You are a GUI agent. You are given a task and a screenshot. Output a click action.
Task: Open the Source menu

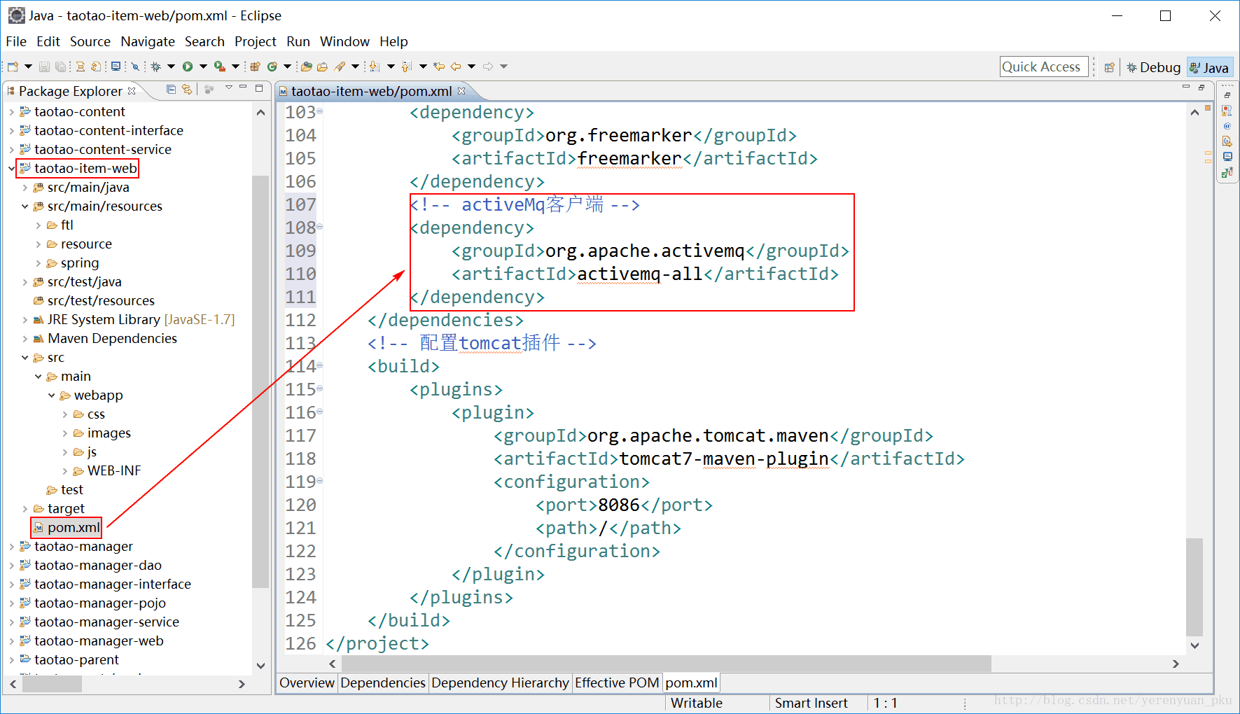tap(90, 41)
